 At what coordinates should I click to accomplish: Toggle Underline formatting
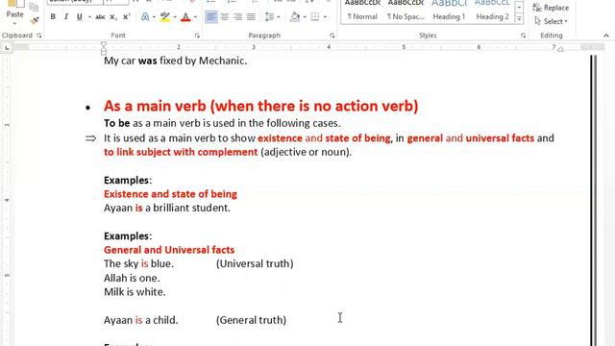click(79, 17)
